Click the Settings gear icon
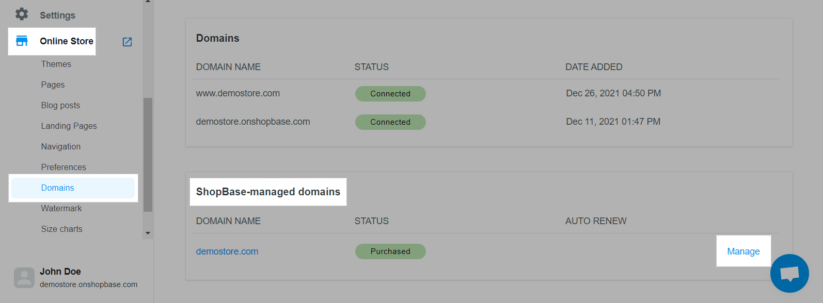 tap(22, 14)
